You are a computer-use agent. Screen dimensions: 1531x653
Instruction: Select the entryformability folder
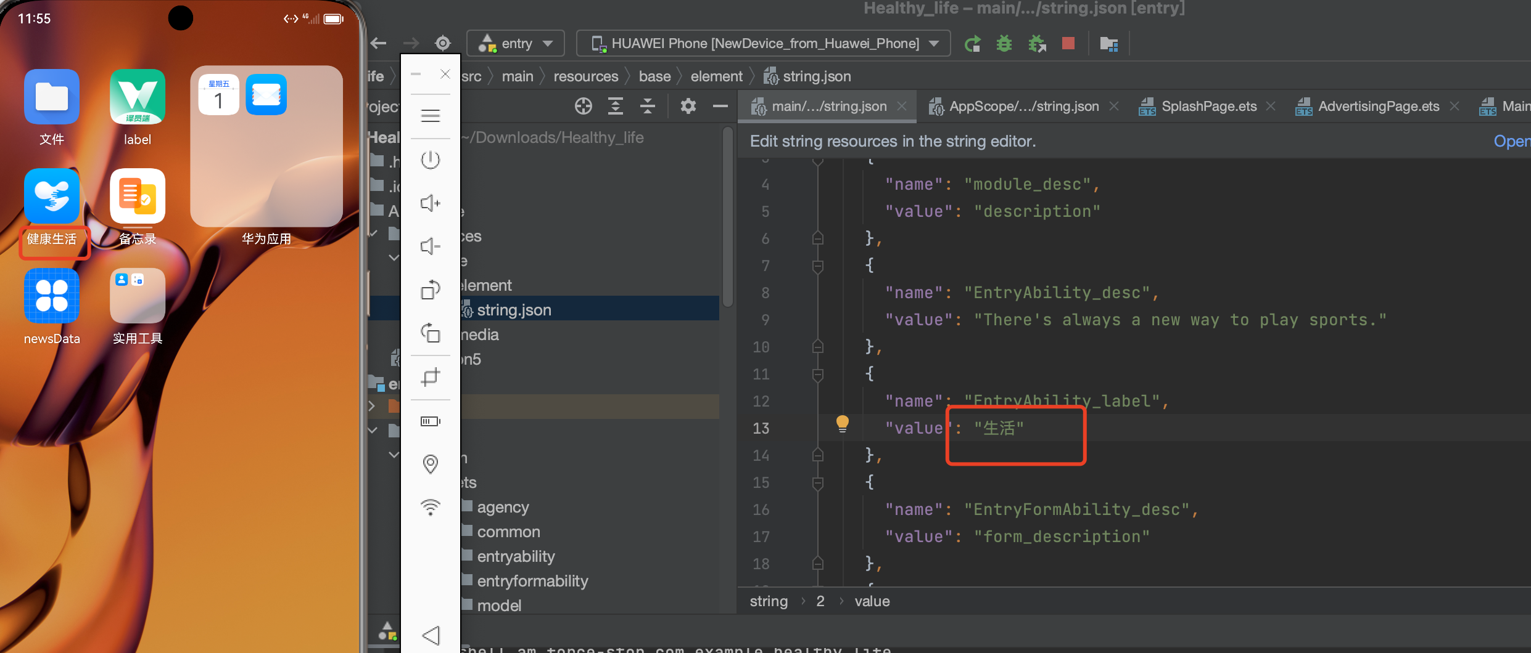click(x=532, y=581)
